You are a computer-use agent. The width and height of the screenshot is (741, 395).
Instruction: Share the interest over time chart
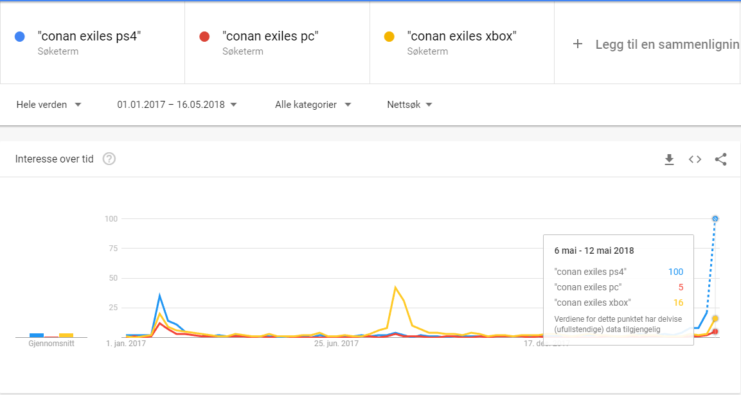click(720, 159)
